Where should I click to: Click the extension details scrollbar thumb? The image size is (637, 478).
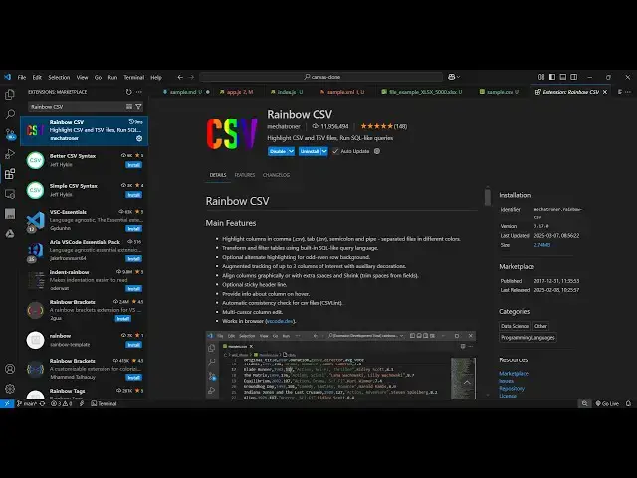coord(488,197)
